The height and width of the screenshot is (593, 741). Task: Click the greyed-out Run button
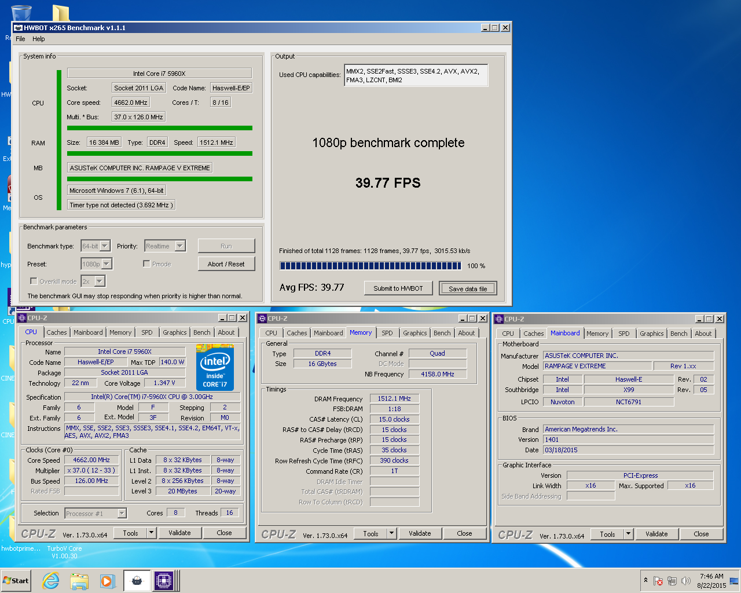pyautogui.click(x=226, y=246)
